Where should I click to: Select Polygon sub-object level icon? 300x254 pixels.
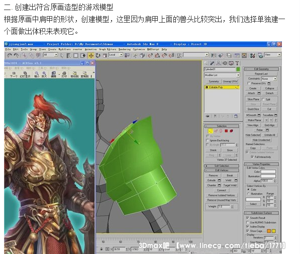(x=226, y=131)
